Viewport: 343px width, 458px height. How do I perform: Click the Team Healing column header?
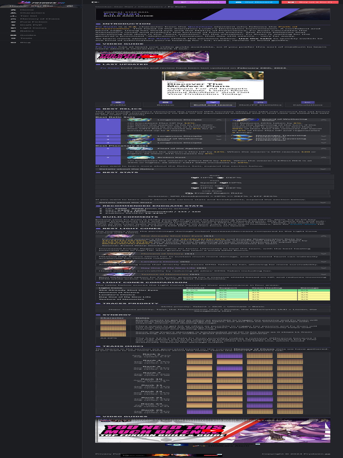(x=273, y=288)
